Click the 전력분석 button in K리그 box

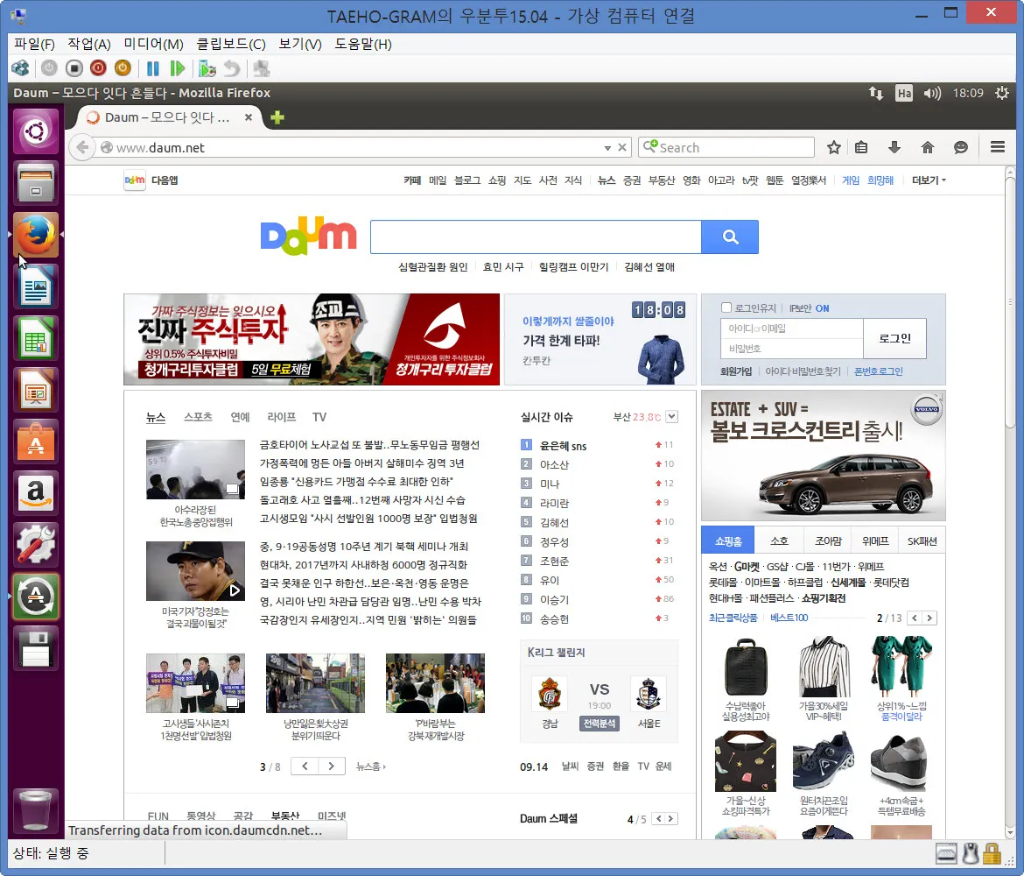click(x=599, y=724)
